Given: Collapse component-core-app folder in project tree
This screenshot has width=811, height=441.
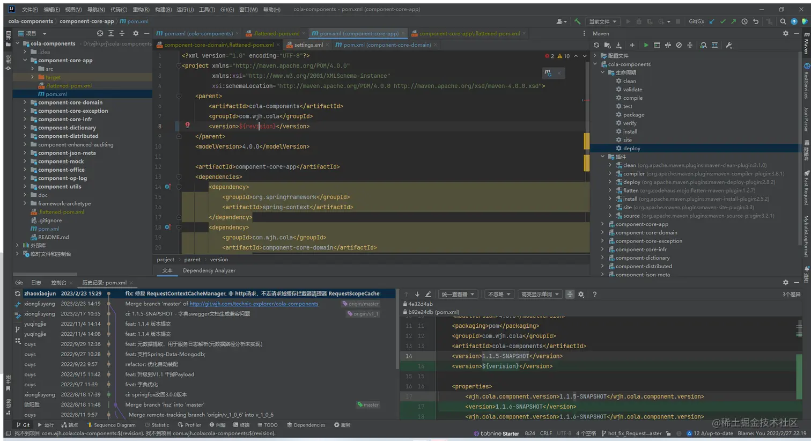Looking at the screenshot, I should (x=25, y=60).
